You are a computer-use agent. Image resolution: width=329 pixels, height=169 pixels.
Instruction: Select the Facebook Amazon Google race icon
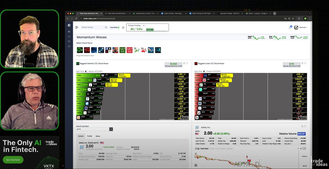[108, 50]
